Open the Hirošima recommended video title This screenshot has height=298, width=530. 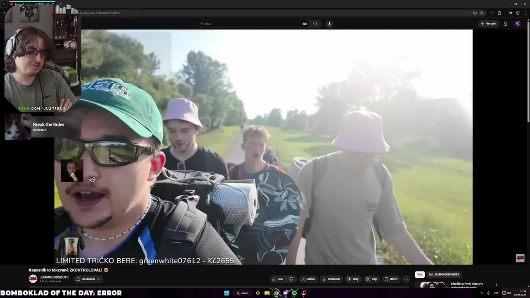467,286
